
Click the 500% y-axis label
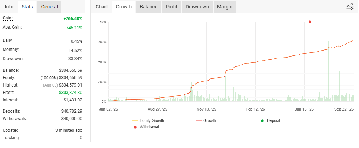pos(102,62)
